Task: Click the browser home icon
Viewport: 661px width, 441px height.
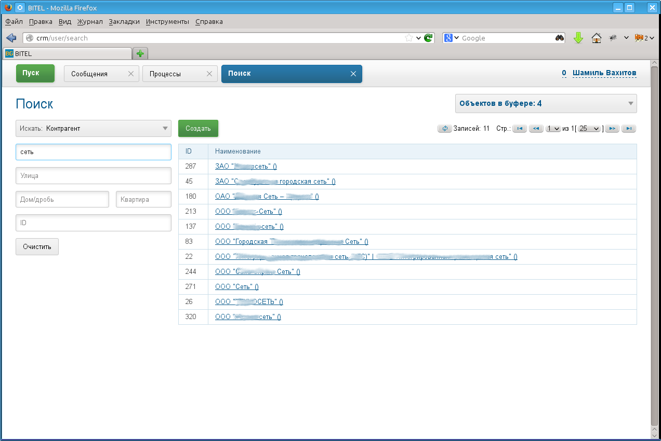Action: tap(597, 38)
